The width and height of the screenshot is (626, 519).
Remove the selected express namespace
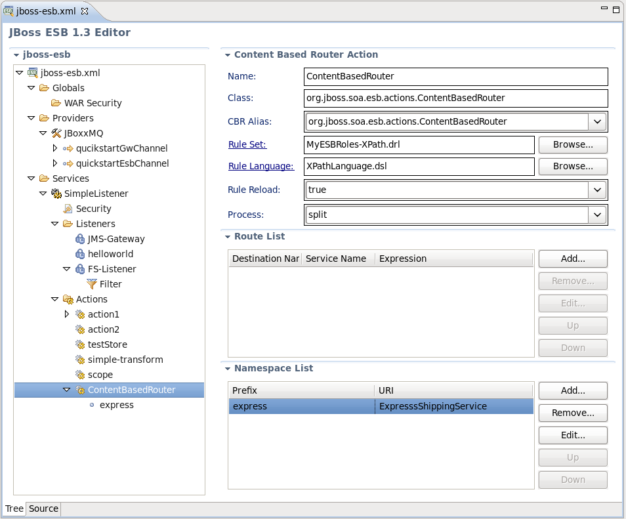pyautogui.click(x=573, y=413)
